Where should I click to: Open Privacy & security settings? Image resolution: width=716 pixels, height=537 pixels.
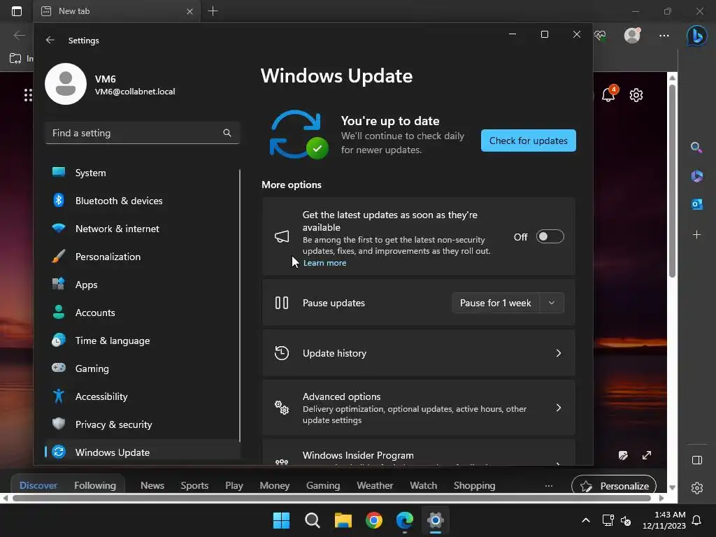click(x=142, y=424)
